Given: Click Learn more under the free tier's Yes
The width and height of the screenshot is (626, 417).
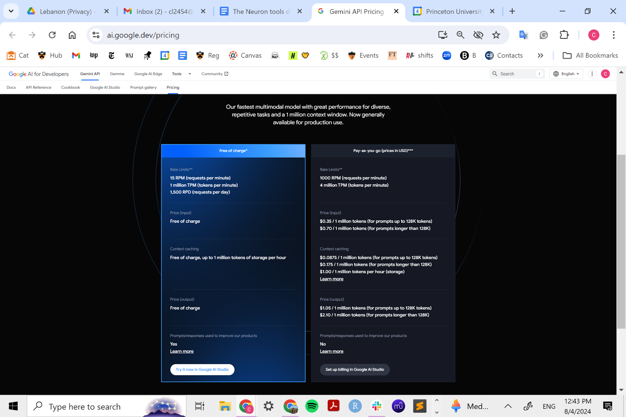Looking at the screenshot, I should tap(182, 351).
